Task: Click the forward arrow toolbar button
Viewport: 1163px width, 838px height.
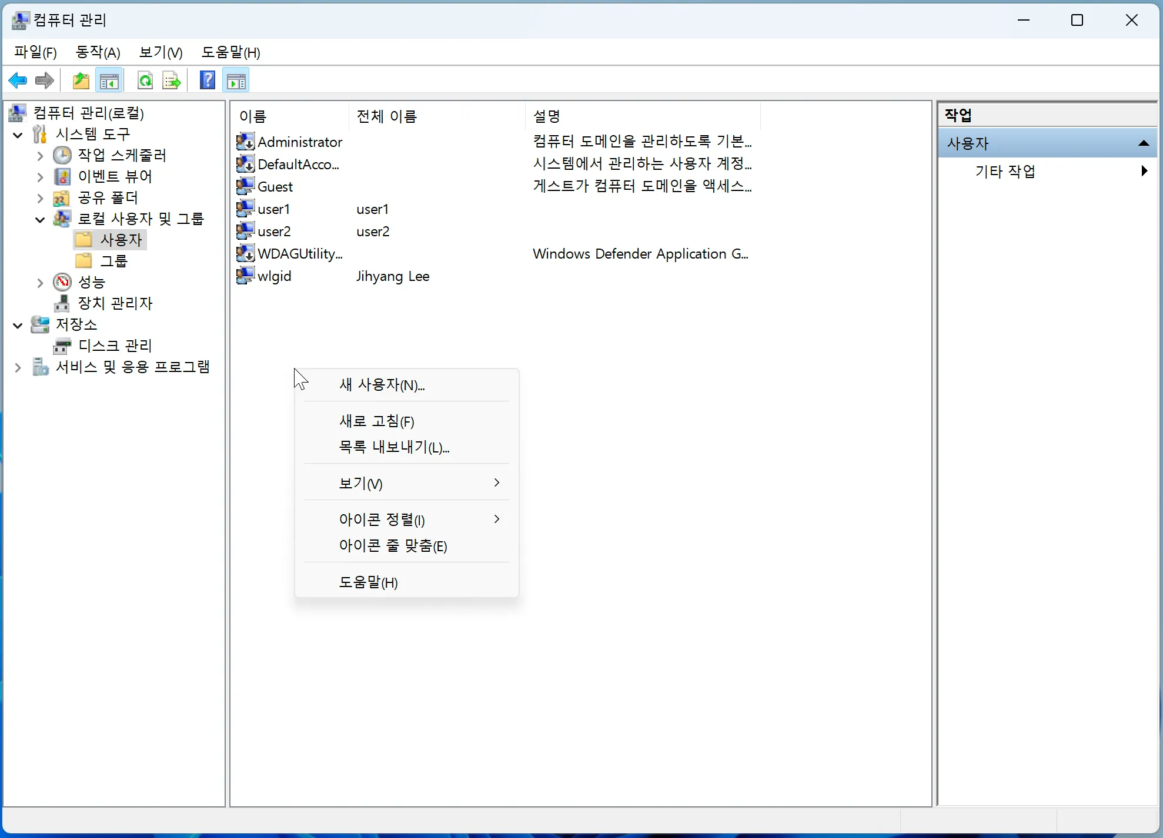Action: pos(45,81)
